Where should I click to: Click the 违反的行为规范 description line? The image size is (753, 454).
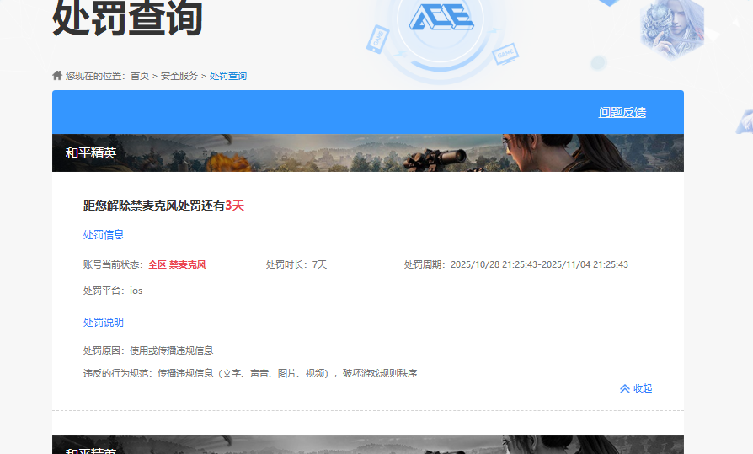pyautogui.click(x=250, y=373)
